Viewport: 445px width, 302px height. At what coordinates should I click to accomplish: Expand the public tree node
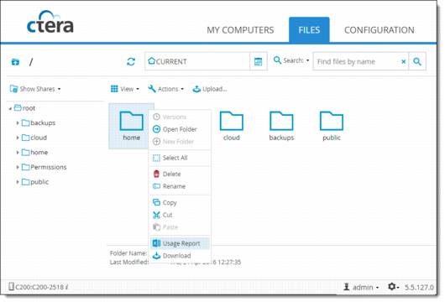18,182
